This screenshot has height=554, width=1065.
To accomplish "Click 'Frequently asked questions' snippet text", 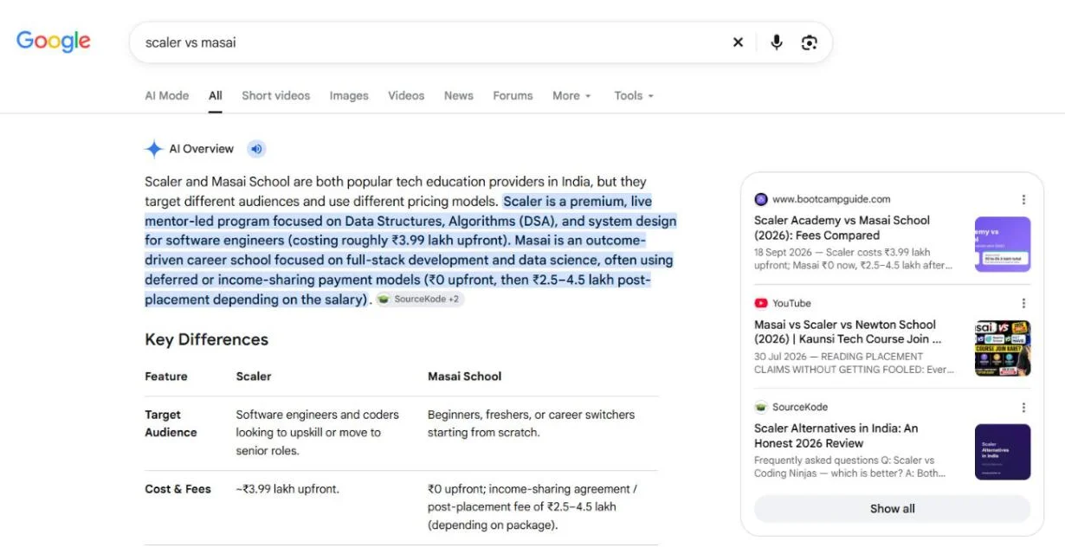I will click(x=850, y=467).
